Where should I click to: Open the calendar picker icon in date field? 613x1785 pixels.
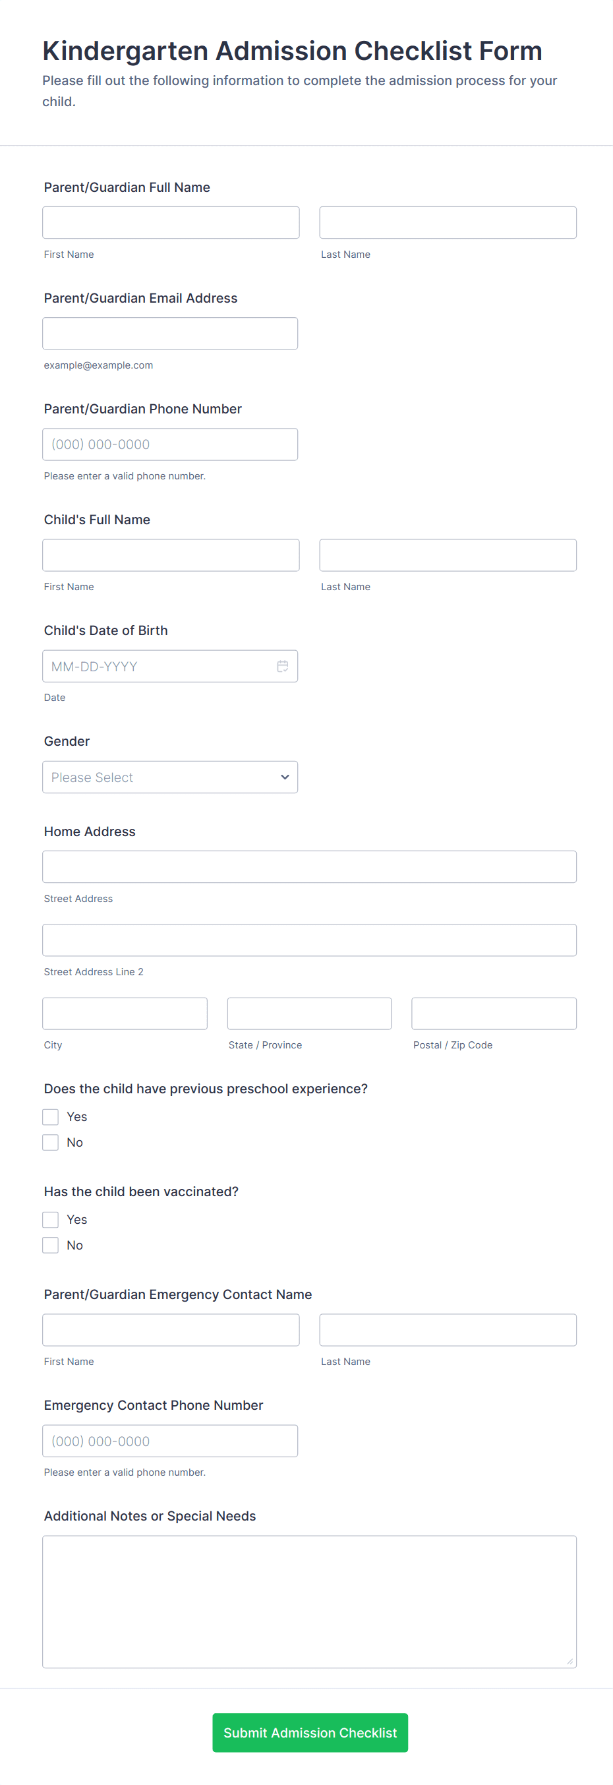[x=283, y=666]
